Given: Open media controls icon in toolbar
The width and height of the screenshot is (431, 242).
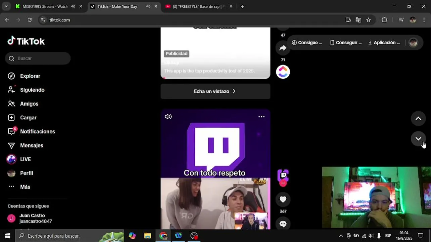Looking at the screenshot, I should 401,20.
